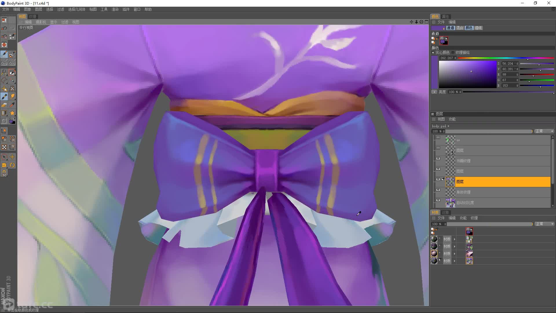
Task: Expand the third 材质 row arrow
Action: pyautogui.click(x=455, y=254)
